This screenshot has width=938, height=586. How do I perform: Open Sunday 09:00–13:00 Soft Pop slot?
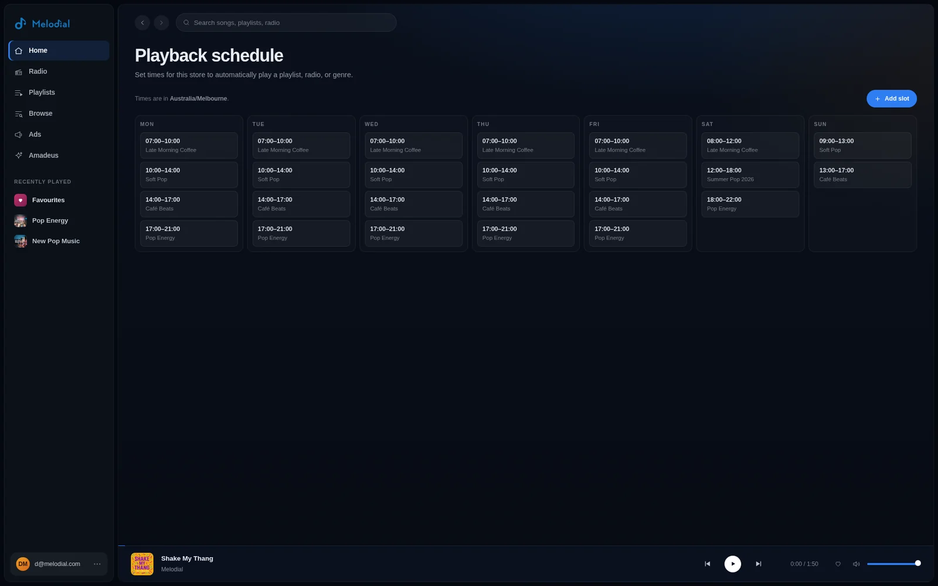point(862,145)
